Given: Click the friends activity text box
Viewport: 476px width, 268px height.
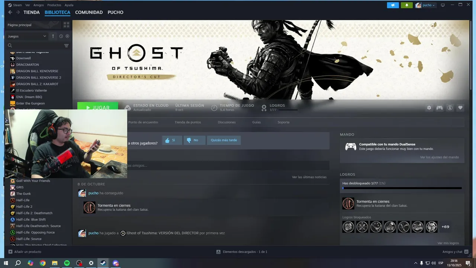Looking at the screenshot, I should tap(228, 165).
